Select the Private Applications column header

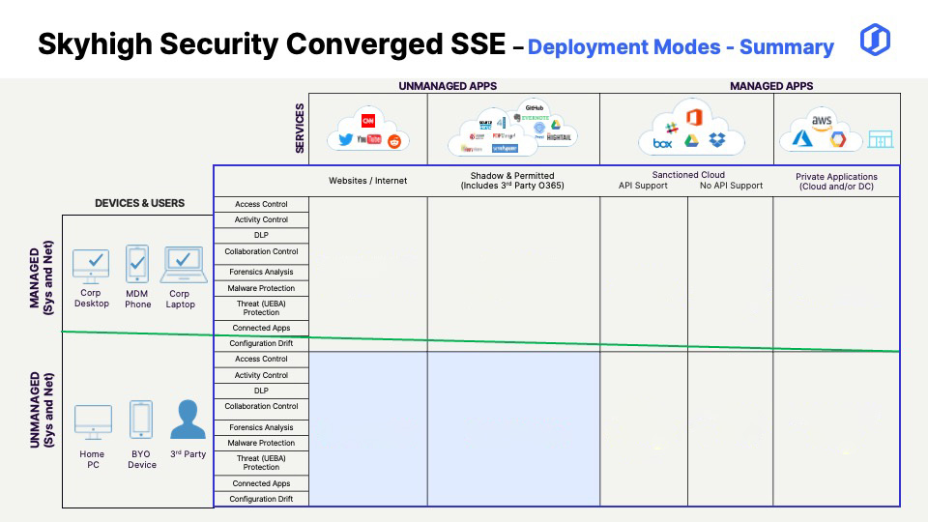[836, 182]
